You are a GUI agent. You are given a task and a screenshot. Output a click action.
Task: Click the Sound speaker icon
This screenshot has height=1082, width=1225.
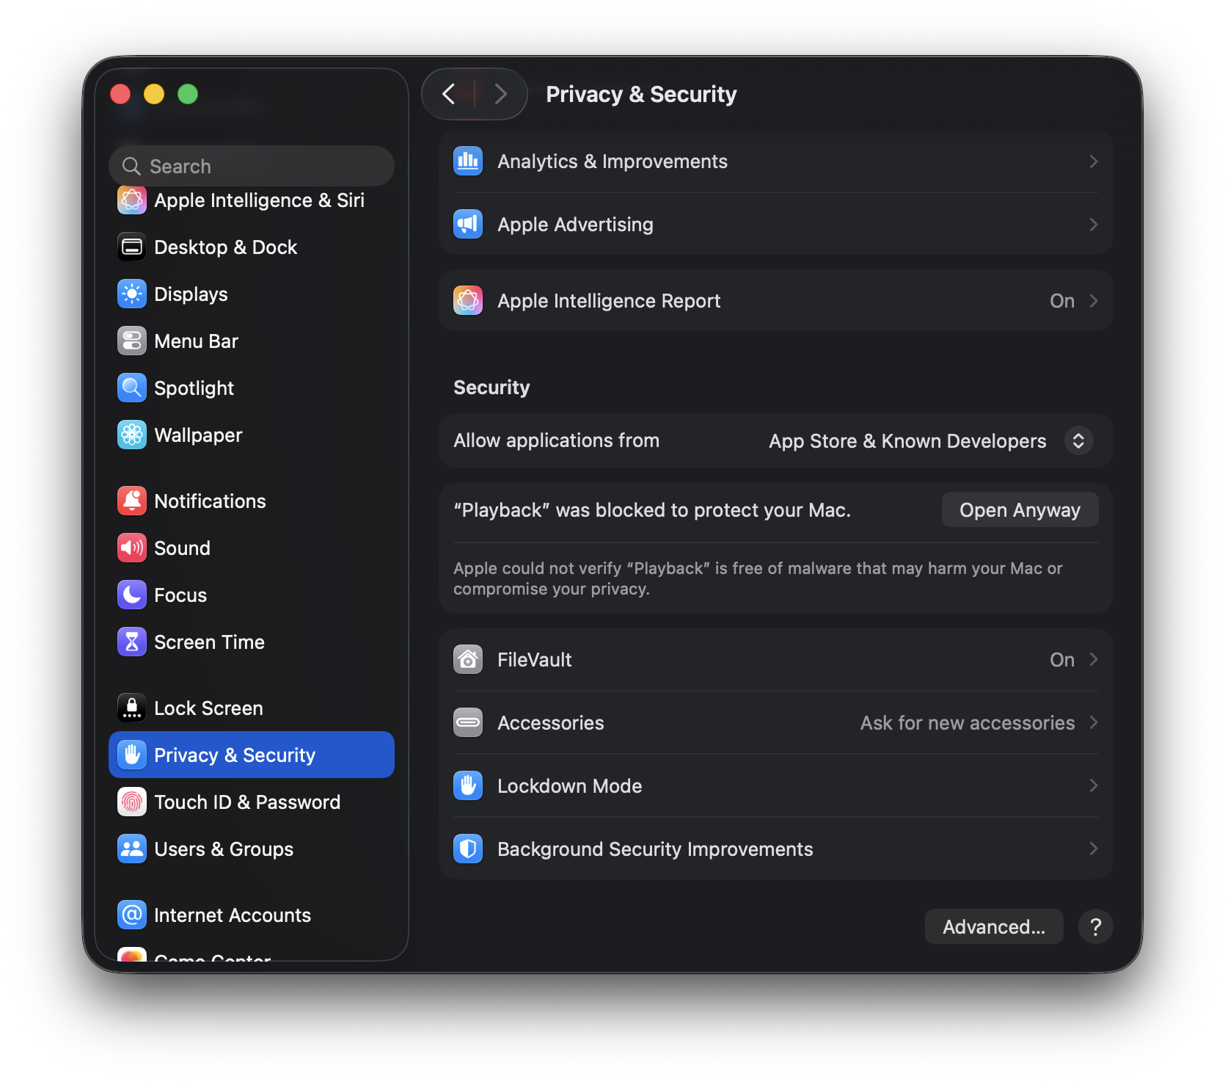point(132,548)
